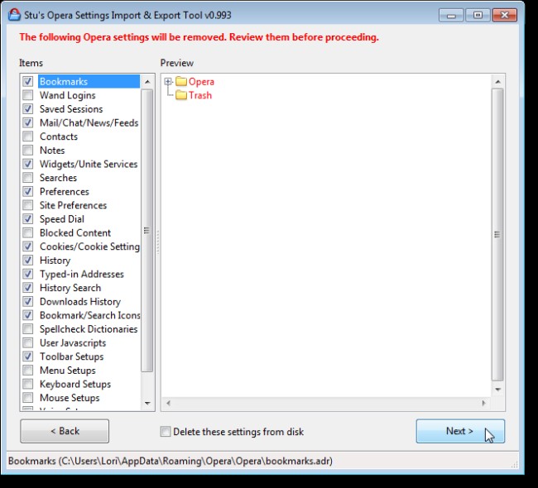538x488 pixels.
Task: Select the Wand Logins list item
Action: pyautogui.click(x=68, y=95)
